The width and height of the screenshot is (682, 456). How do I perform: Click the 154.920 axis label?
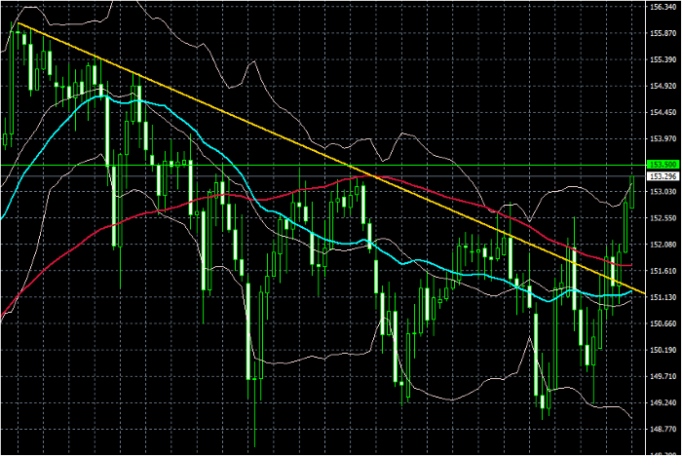[663, 86]
